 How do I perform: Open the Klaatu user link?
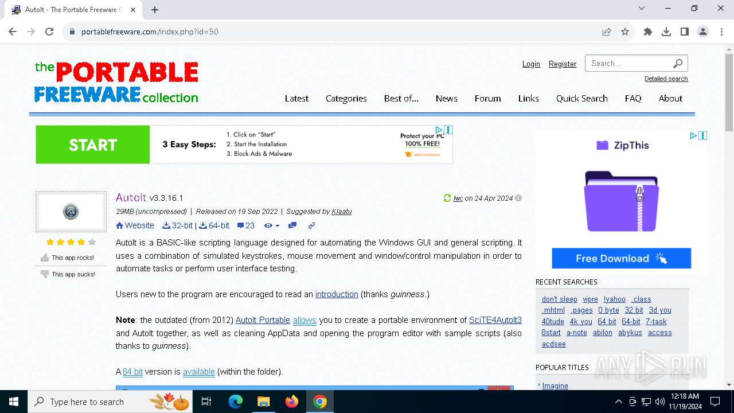[342, 212]
